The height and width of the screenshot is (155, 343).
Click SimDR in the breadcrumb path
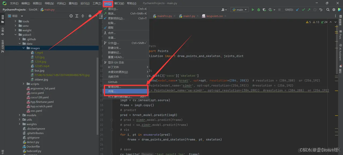point(33,10)
